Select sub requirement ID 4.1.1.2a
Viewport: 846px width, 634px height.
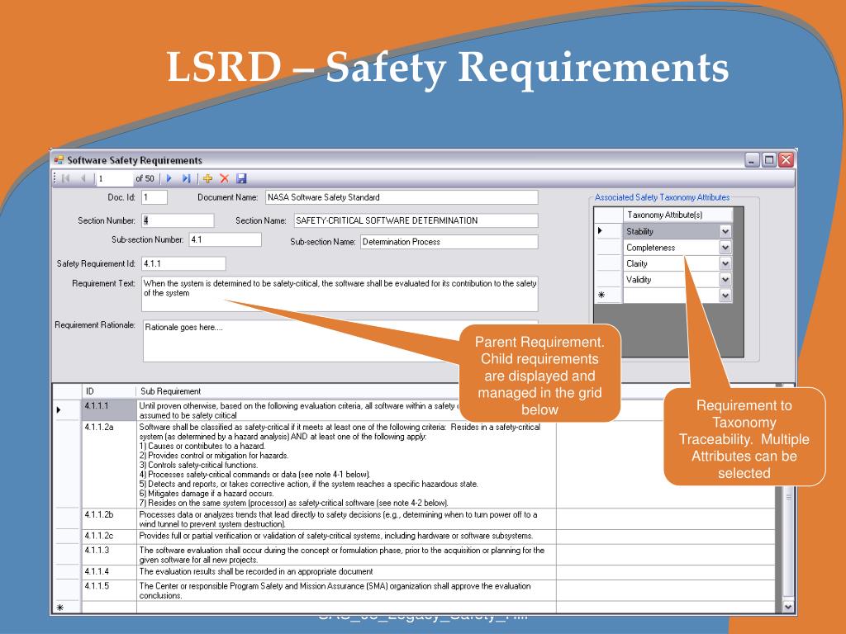pyautogui.click(x=109, y=465)
